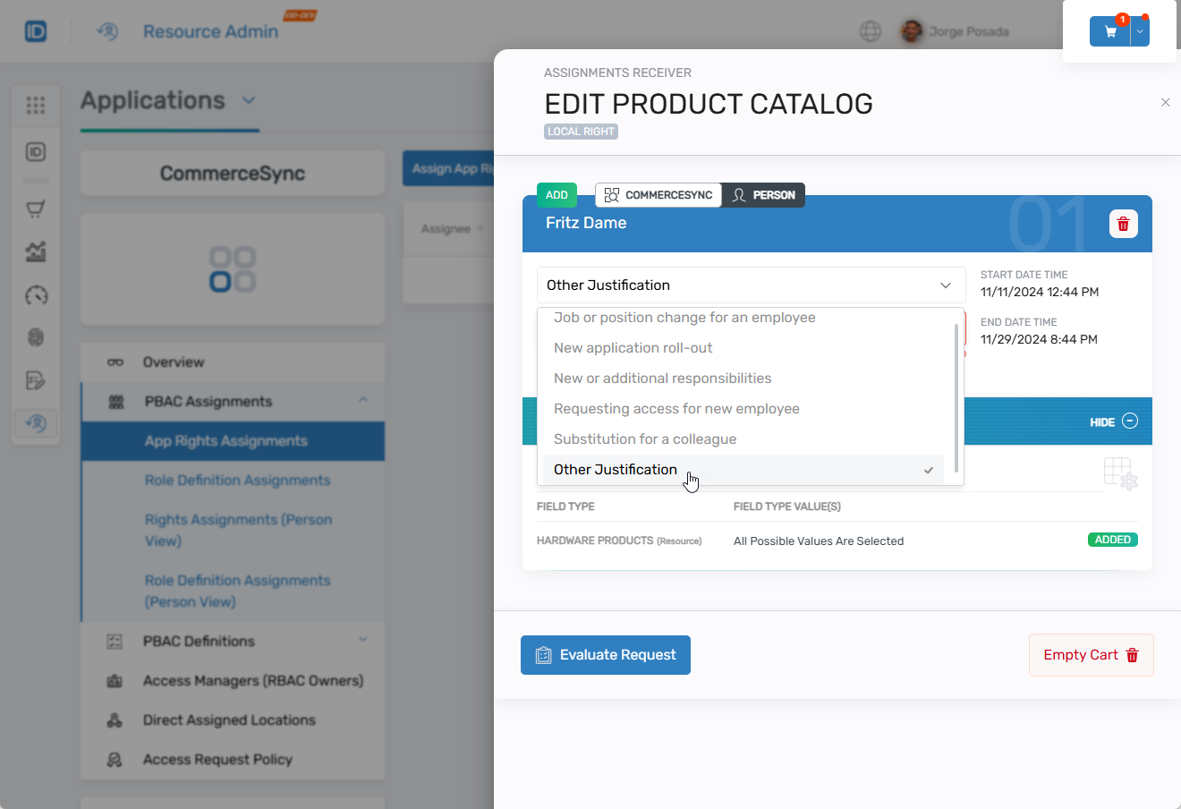Screen dimensions: 1181x809
Task: Click the ID badge icon in the sidebar
Action: coord(36,152)
